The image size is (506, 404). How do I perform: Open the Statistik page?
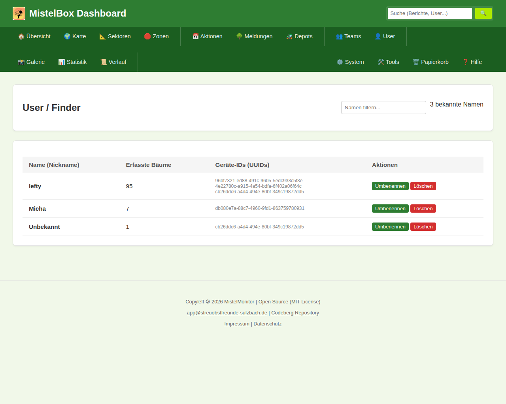click(x=72, y=62)
